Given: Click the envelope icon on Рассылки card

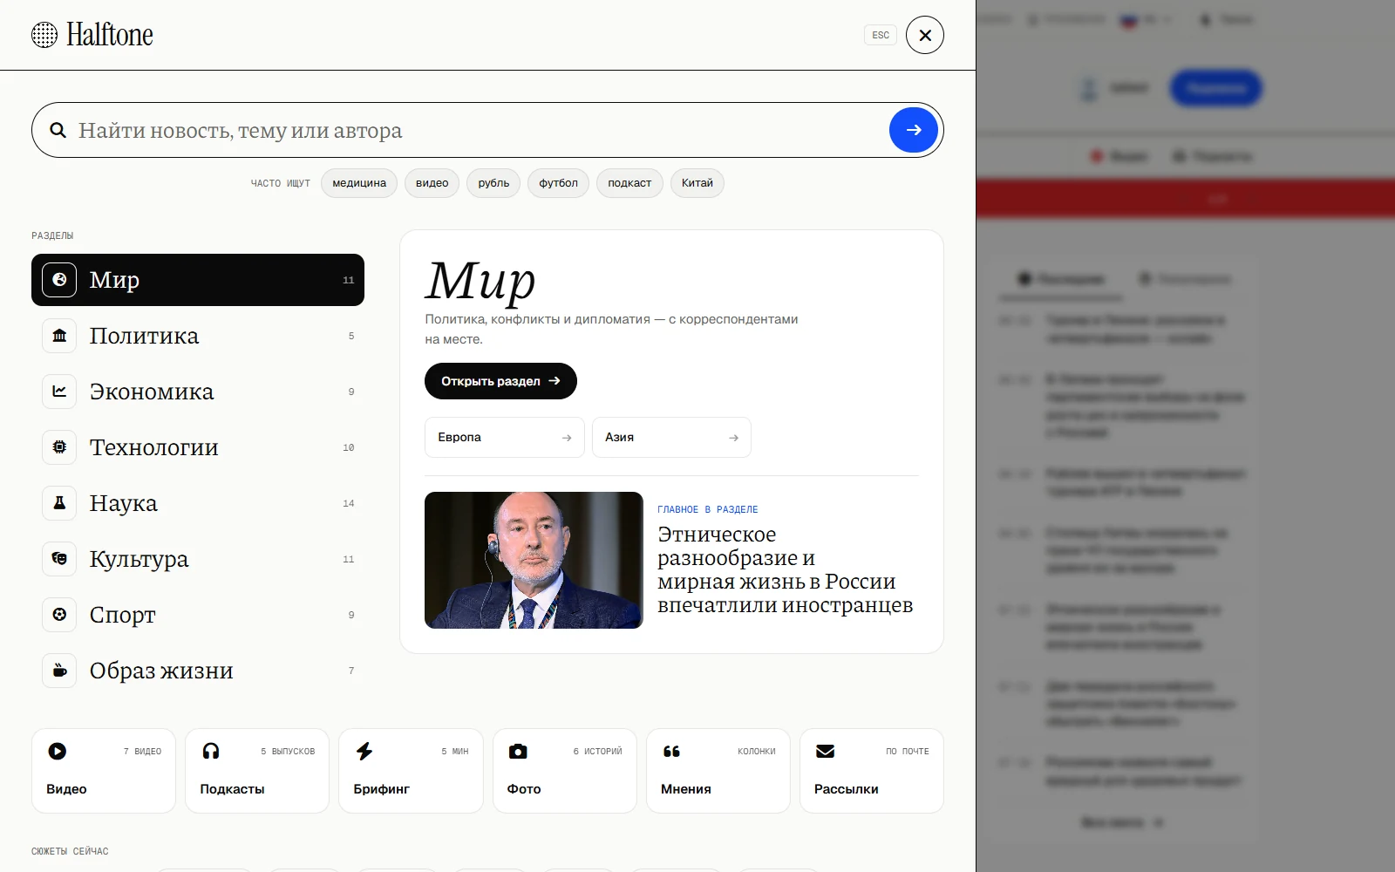Looking at the screenshot, I should pos(825,751).
